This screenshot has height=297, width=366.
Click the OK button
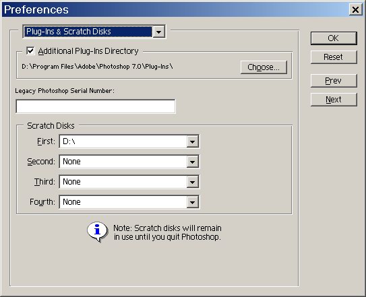[334, 38]
